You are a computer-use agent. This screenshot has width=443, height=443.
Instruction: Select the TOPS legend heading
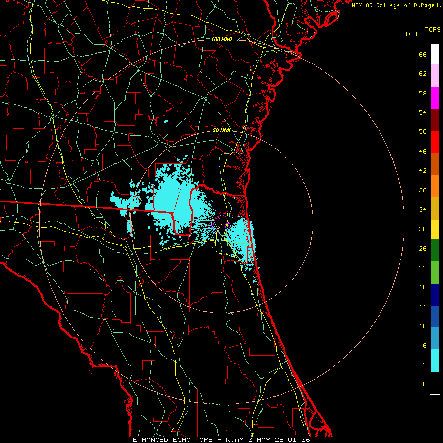point(433,29)
